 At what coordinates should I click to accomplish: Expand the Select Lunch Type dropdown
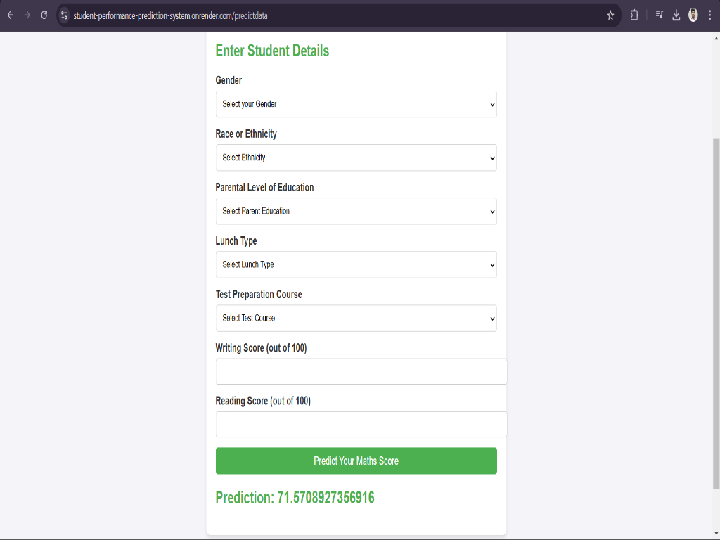coord(356,264)
